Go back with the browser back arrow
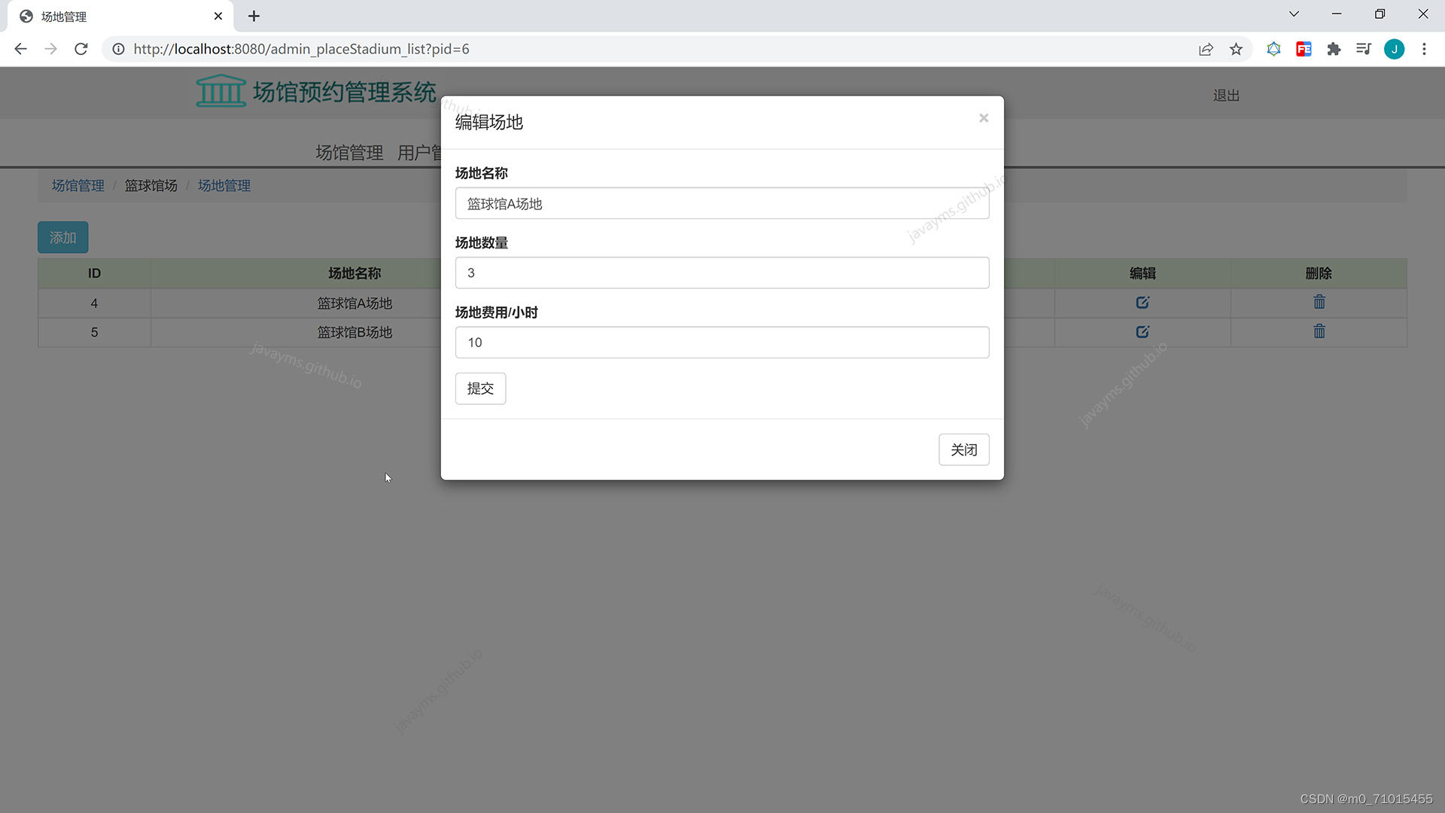 (20, 49)
